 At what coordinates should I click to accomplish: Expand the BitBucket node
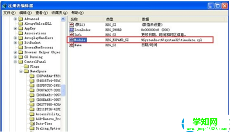(x=15, y=43)
